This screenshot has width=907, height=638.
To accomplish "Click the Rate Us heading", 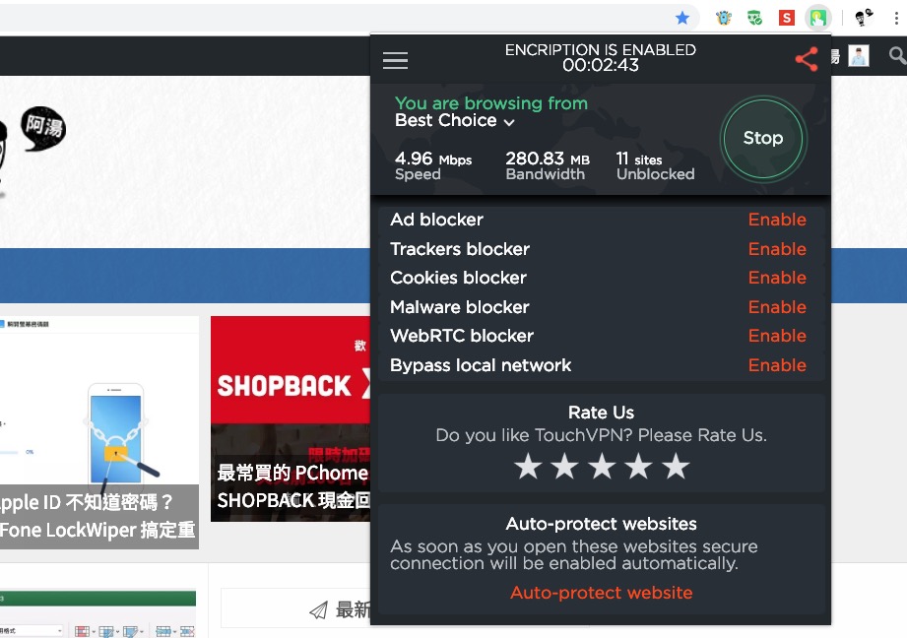I will point(601,413).
